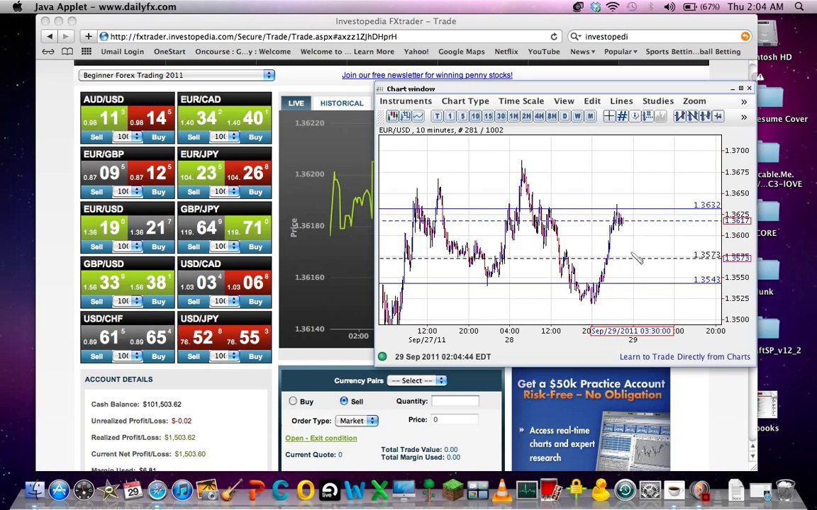Switch to the line chart icon
Viewport: 817px width, 510px height.
[418, 116]
